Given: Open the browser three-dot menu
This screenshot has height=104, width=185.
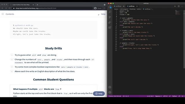Looking at the screenshot, I should (105, 8).
